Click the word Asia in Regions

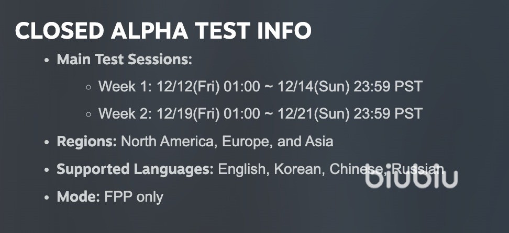click(319, 142)
